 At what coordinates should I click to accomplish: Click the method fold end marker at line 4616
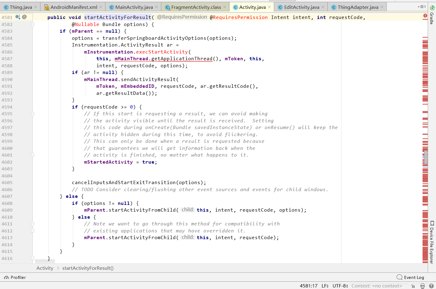32,258
